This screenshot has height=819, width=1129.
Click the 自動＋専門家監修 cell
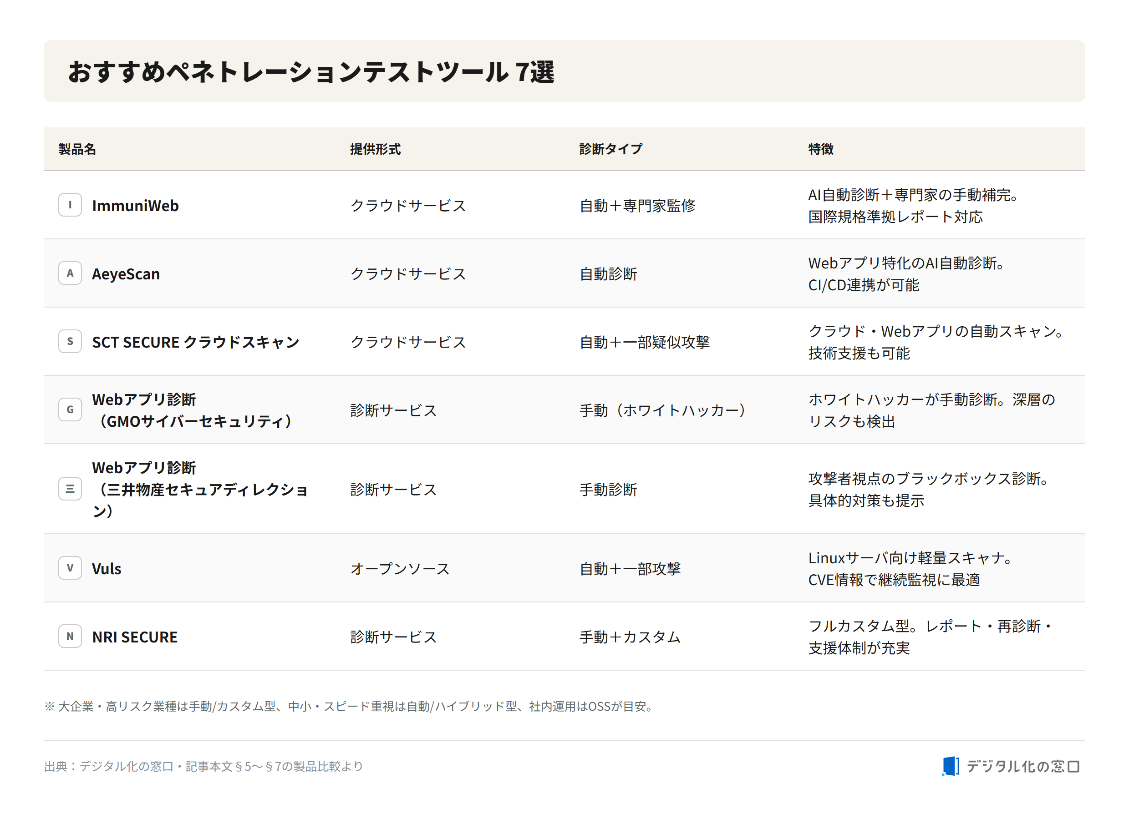(638, 206)
